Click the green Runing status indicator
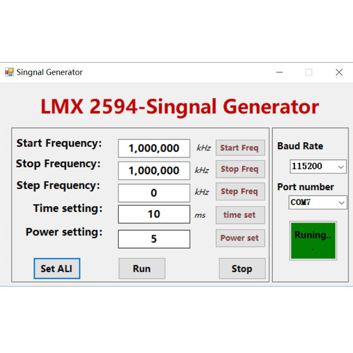This screenshot has height=353, width=353. pyautogui.click(x=313, y=240)
